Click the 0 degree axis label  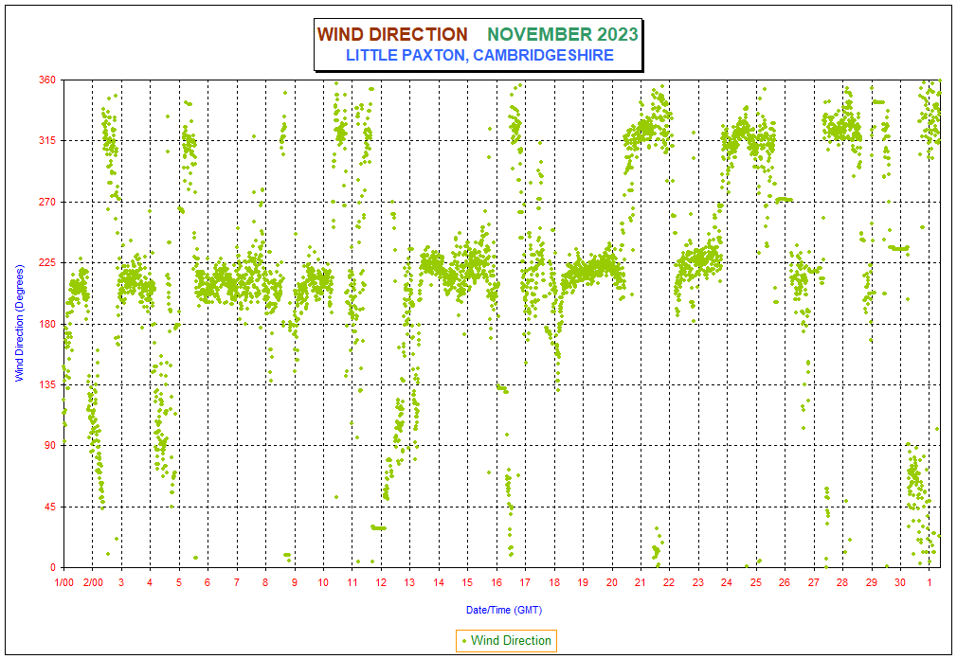pos(53,567)
